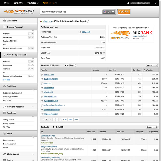Click the Facebook section icon

[4, 113]
